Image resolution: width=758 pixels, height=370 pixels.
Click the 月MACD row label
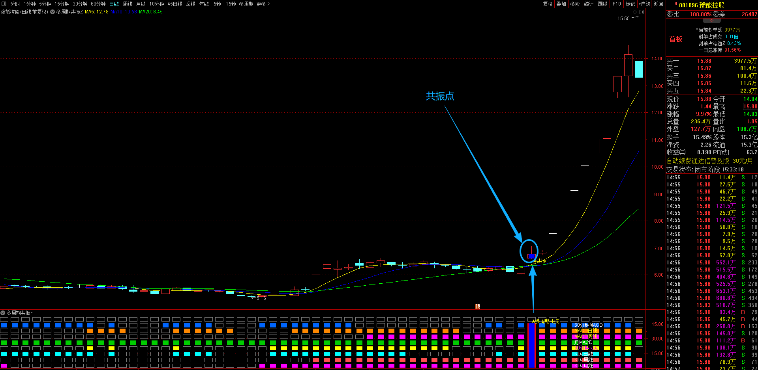pyautogui.click(x=584, y=342)
